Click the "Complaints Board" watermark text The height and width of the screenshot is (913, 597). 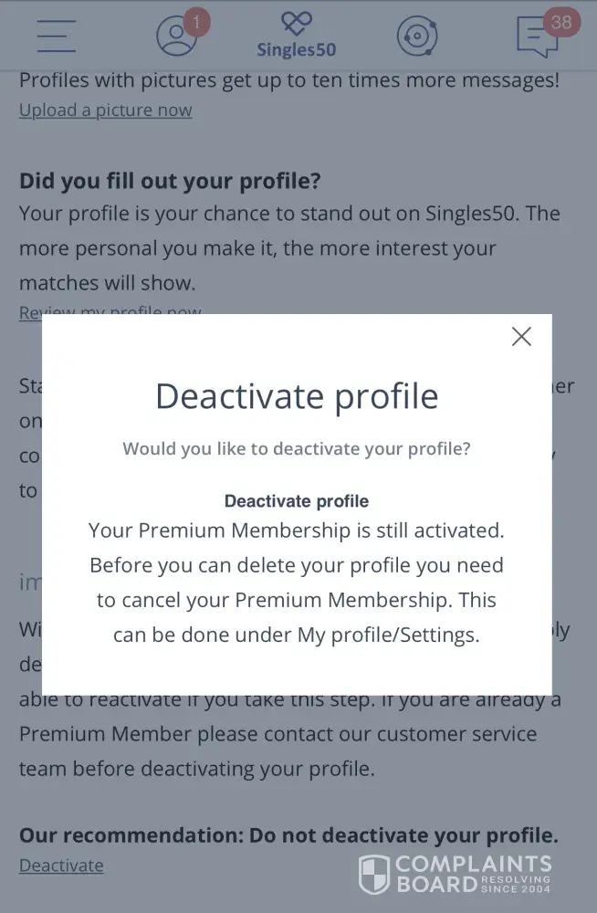[x=472, y=873]
